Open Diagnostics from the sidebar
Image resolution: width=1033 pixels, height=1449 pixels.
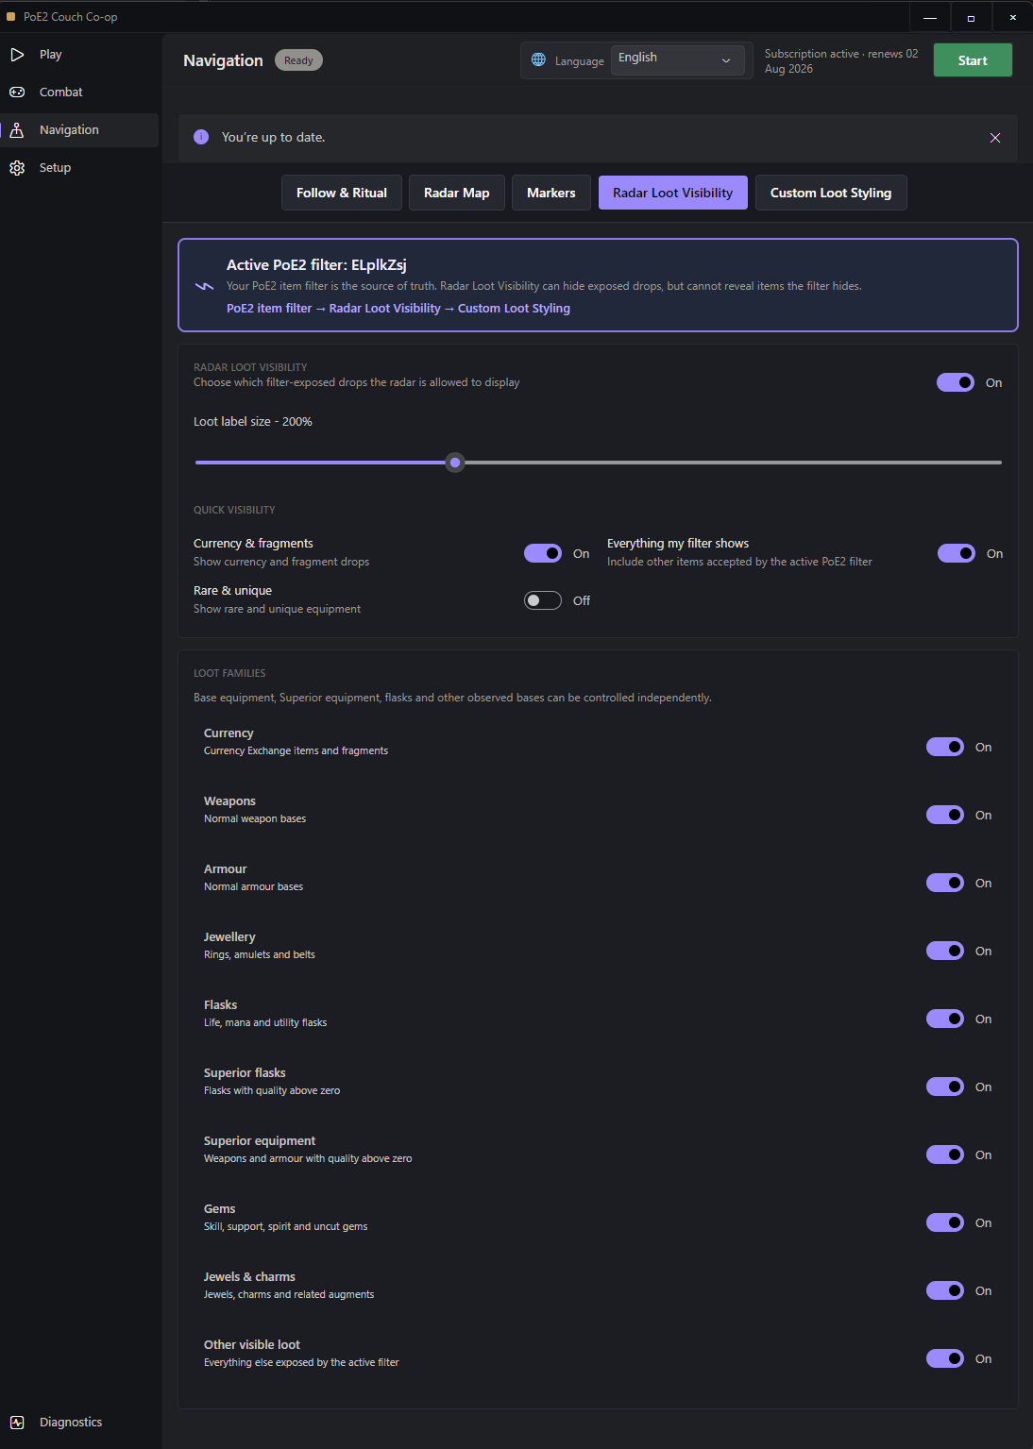[79, 1423]
